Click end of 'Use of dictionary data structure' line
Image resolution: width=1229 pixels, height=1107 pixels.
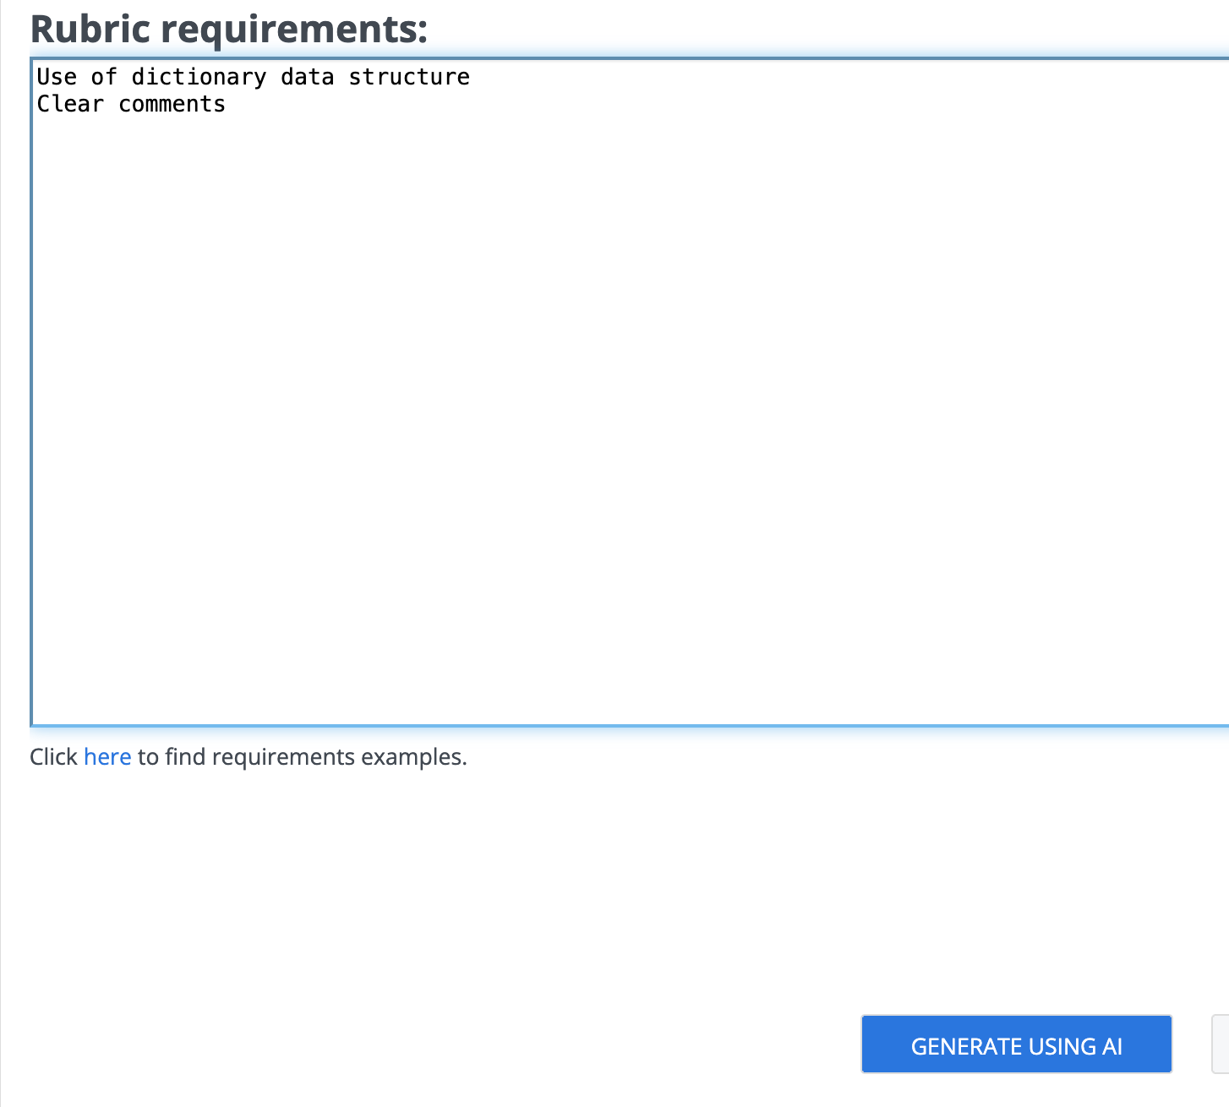pos(472,77)
